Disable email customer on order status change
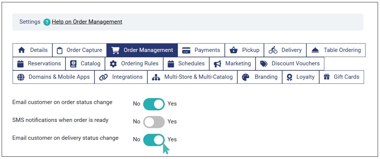This screenshot has width=380, height=159. click(154, 104)
